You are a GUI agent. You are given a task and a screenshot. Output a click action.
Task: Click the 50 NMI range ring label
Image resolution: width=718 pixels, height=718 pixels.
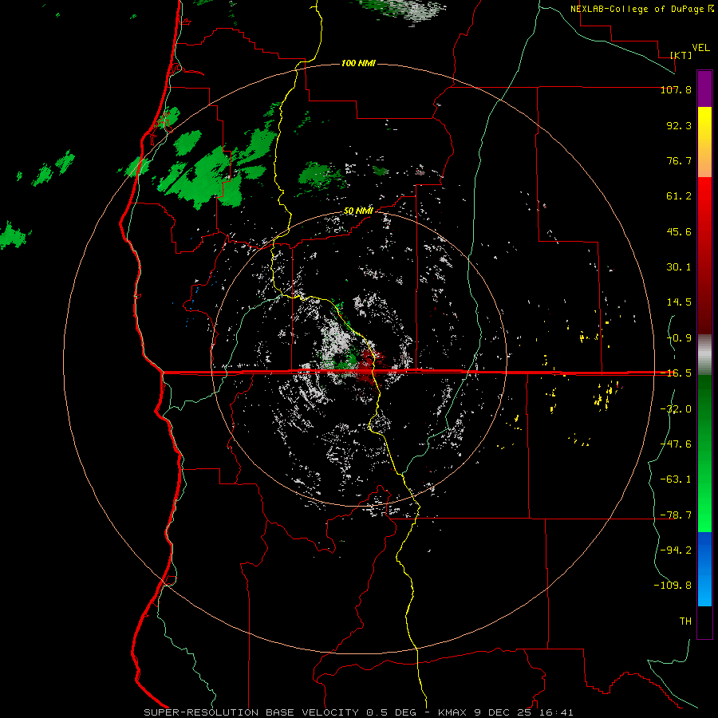coord(358,211)
